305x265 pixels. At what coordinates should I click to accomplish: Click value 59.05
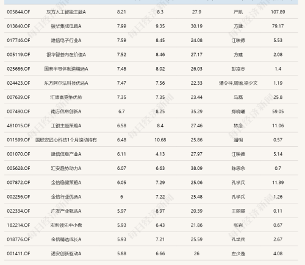(x=278, y=111)
